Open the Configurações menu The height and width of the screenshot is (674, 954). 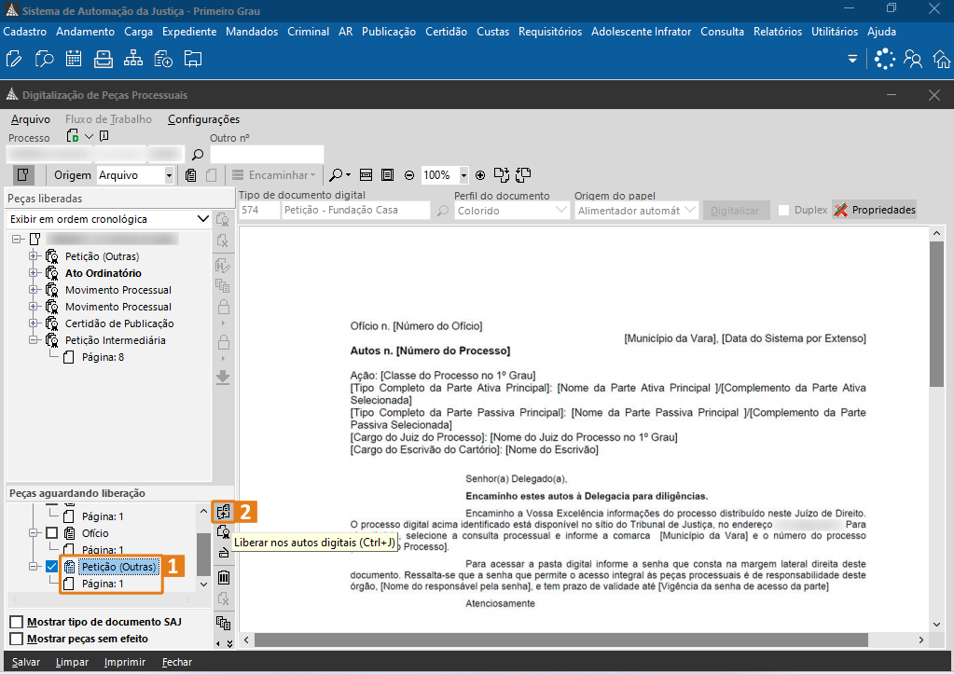pyautogui.click(x=204, y=119)
